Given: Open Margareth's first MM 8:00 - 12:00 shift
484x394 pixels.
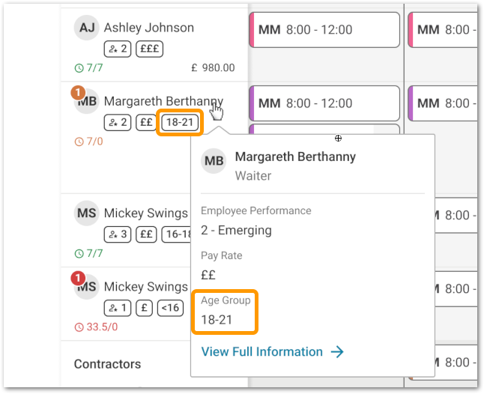Looking at the screenshot, I should pyautogui.click(x=324, y=103).
